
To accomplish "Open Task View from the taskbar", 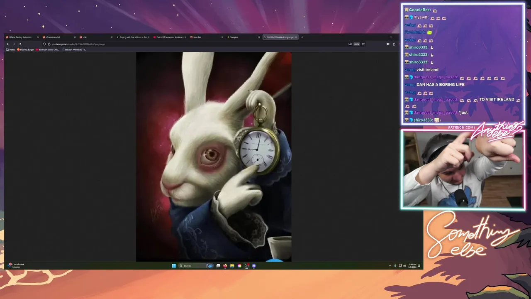I will point(218,266).
